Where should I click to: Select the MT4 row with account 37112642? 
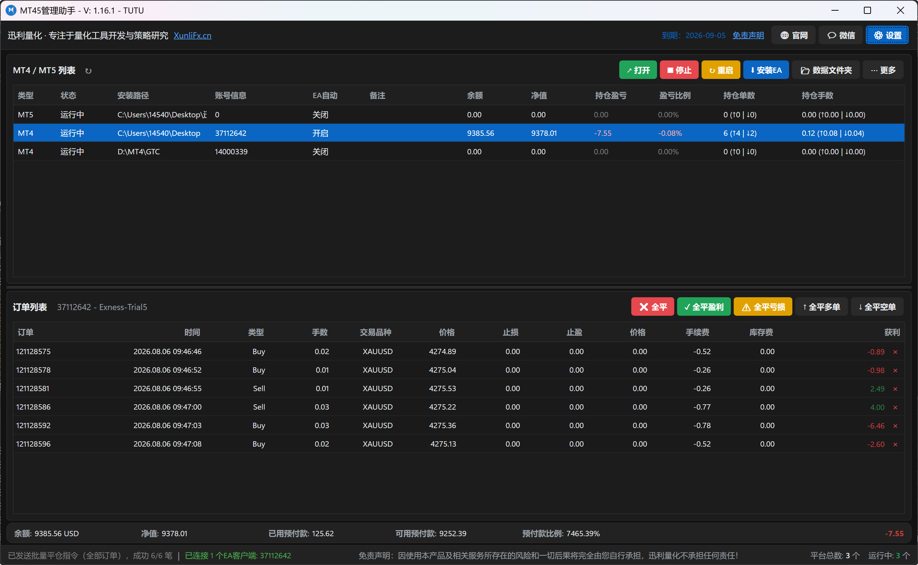pyautogui.click(x=459, y=133)
